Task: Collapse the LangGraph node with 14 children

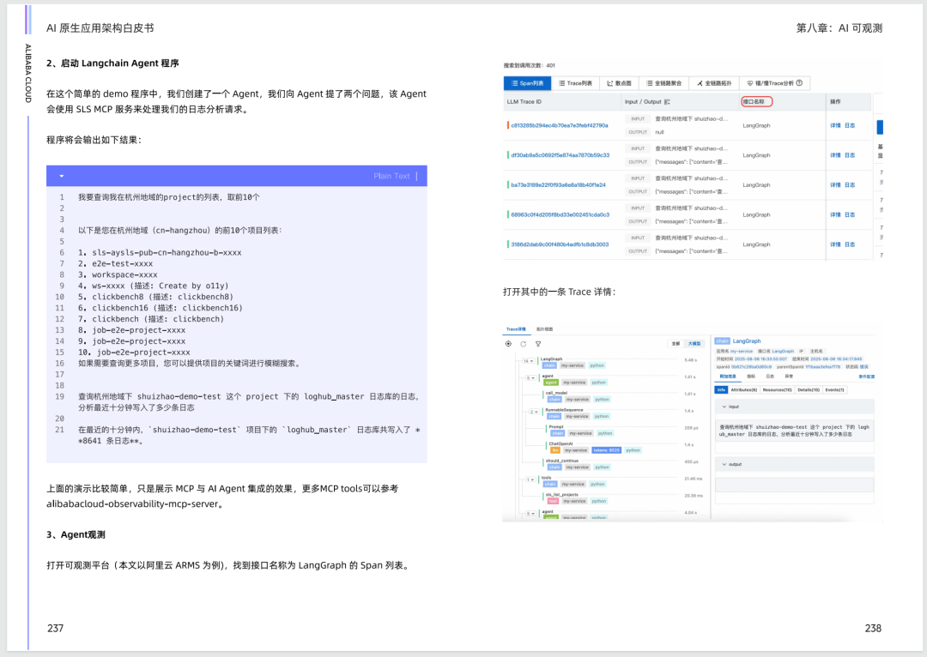Action: pyautogui.click(x=528, y=361)
